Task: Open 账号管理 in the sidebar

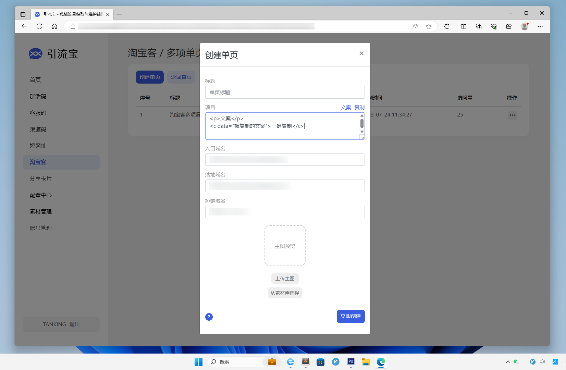Action: point(41,228)
